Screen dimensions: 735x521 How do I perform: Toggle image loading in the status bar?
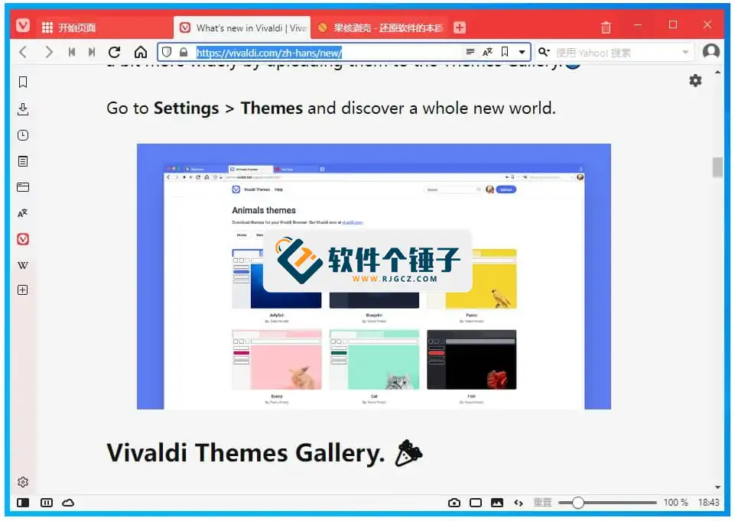497,503
